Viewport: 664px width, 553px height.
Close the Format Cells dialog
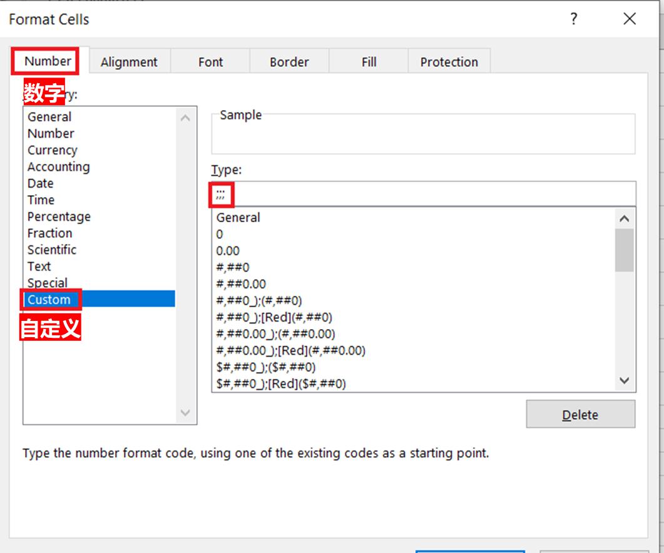[630, 19]
